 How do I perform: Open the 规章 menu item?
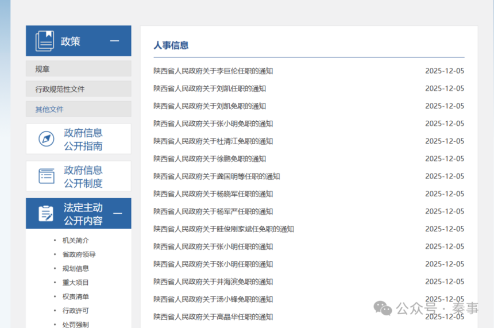pos(43,69)
